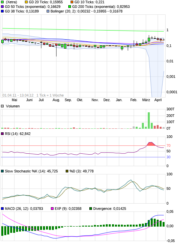Click the tallest green volume bar
Image resolution: width=179 pixels, height=244 pixels.
(x=149, y=121)
